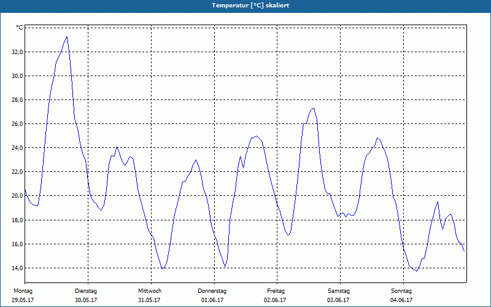
Task: Click the 24,0 axis label
Action: click(17, 147)
